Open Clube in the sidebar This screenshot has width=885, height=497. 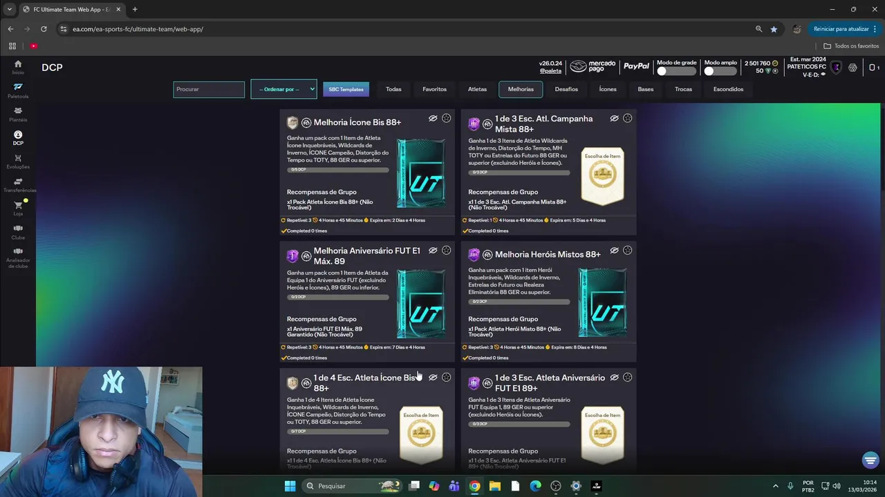18,231
